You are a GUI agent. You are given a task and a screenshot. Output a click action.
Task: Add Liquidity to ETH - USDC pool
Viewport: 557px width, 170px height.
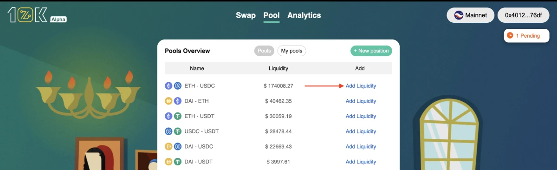[361, 86]
